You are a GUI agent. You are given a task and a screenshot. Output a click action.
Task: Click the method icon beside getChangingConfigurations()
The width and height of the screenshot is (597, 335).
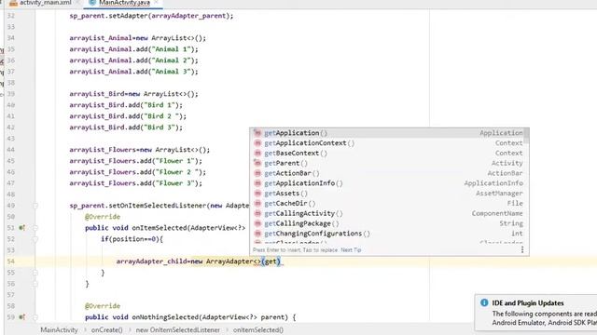(257, 234)
